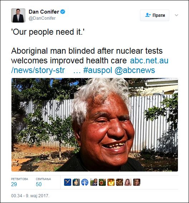
Task: Enlarge the tweet photo of smiling man
Action: (94, 125)
